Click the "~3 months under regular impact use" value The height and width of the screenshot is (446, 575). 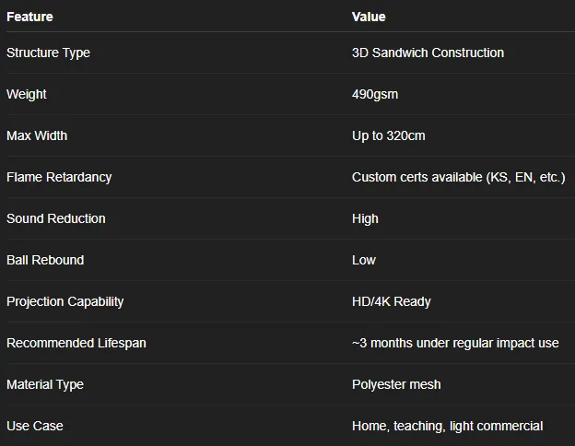(x=455, y=343)
